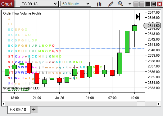
Task: Click the Jul 26 date axis label
Action: (60, 98)
